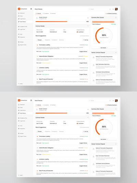137x183 pixels.
Task: Open the Summary Risk Clauses more-options menu, bottom mockup
Action: click(116, 109)
